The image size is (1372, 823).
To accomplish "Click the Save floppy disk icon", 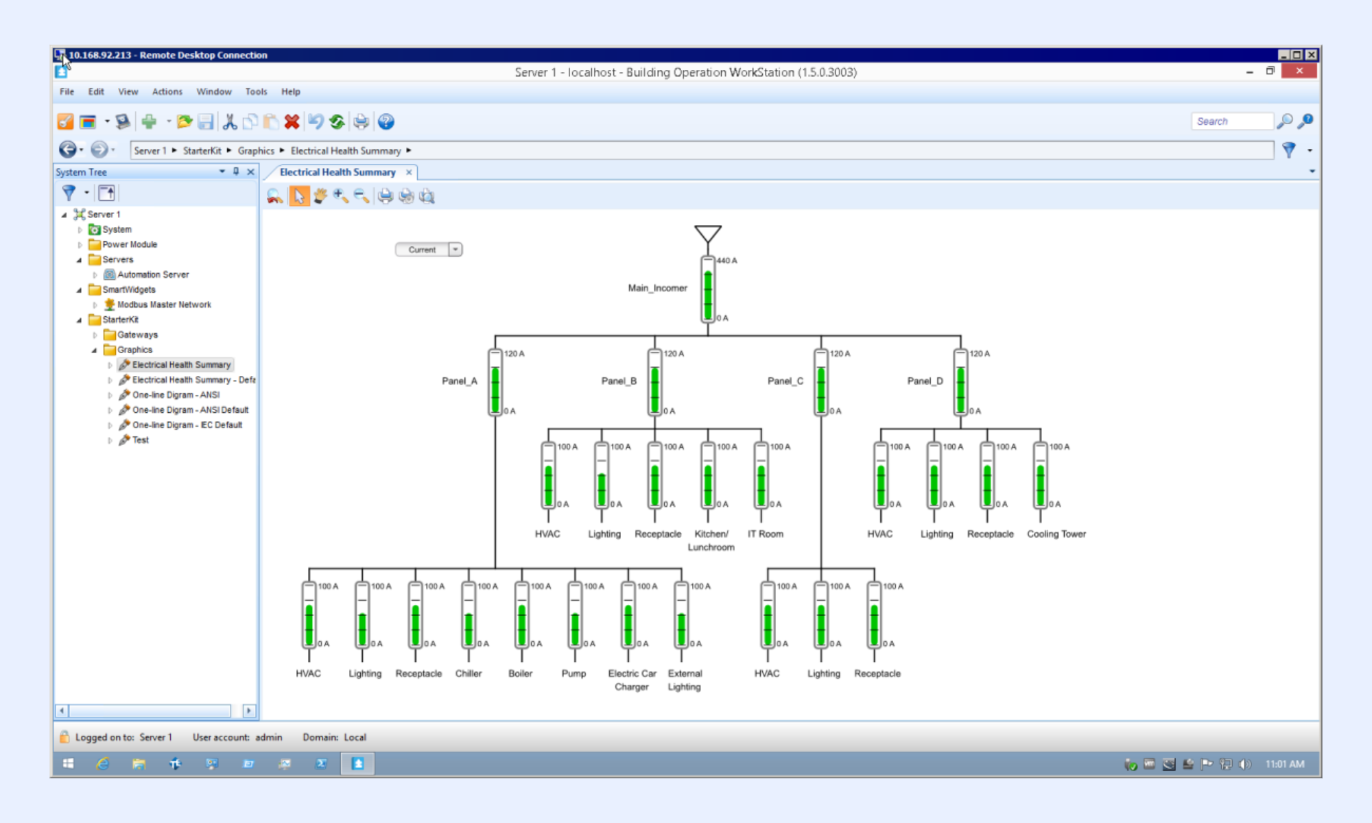I will tap(205, 121).
